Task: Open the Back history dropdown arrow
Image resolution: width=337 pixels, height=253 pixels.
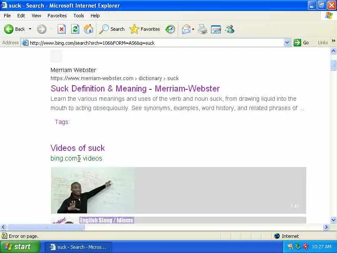Action: (30, 29)
